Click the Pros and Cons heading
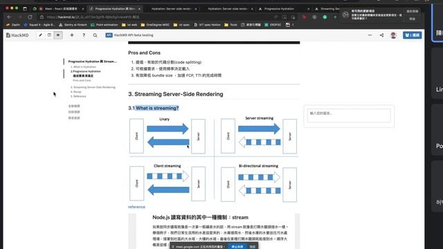Image resolution: width=443 pixels, height=249 pixels. [x=144, y=53]
